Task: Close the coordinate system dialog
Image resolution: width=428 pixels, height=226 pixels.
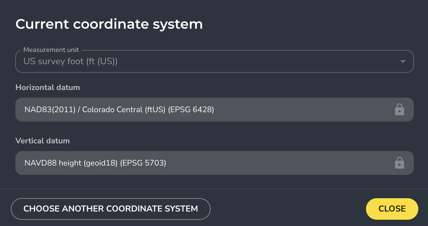Action: (x=392, y=209)
